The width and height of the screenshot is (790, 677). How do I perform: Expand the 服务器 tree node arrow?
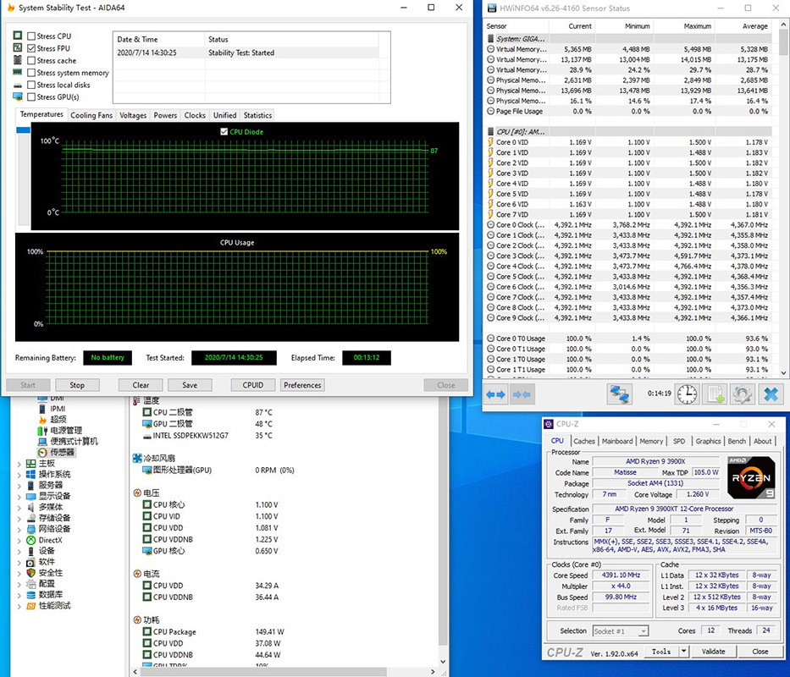[19, 486]
